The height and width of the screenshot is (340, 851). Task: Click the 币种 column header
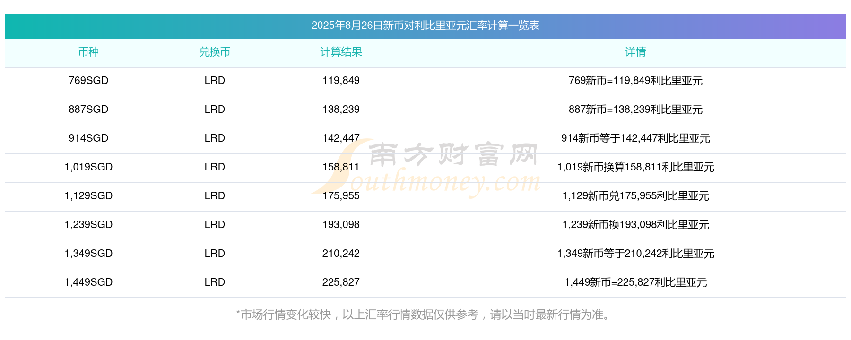pos(88,52)
